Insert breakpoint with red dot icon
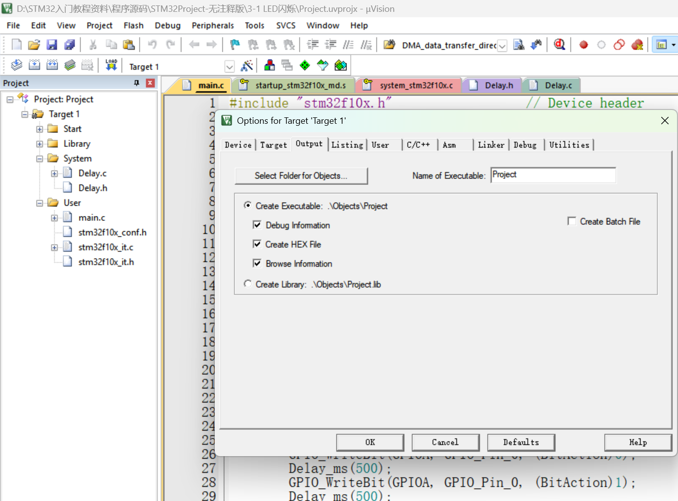The width and height of the screenshot is (678, 501). point(584,45)
